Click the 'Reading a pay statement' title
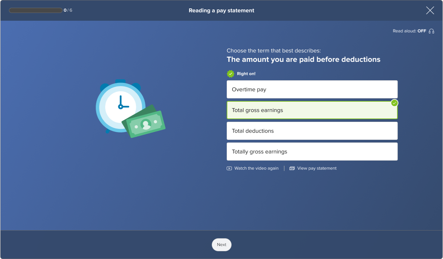Screen dimensions: 443x259 tap(221, 11)
